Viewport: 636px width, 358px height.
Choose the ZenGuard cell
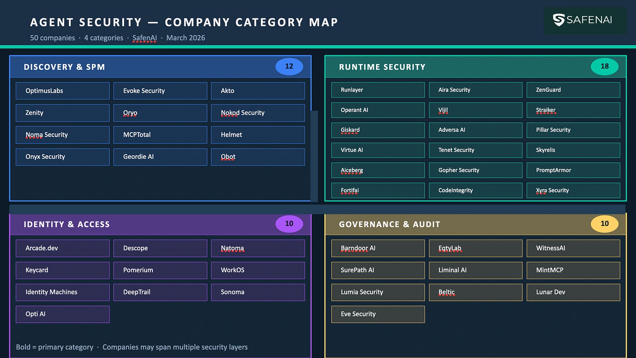pos(573,90)
